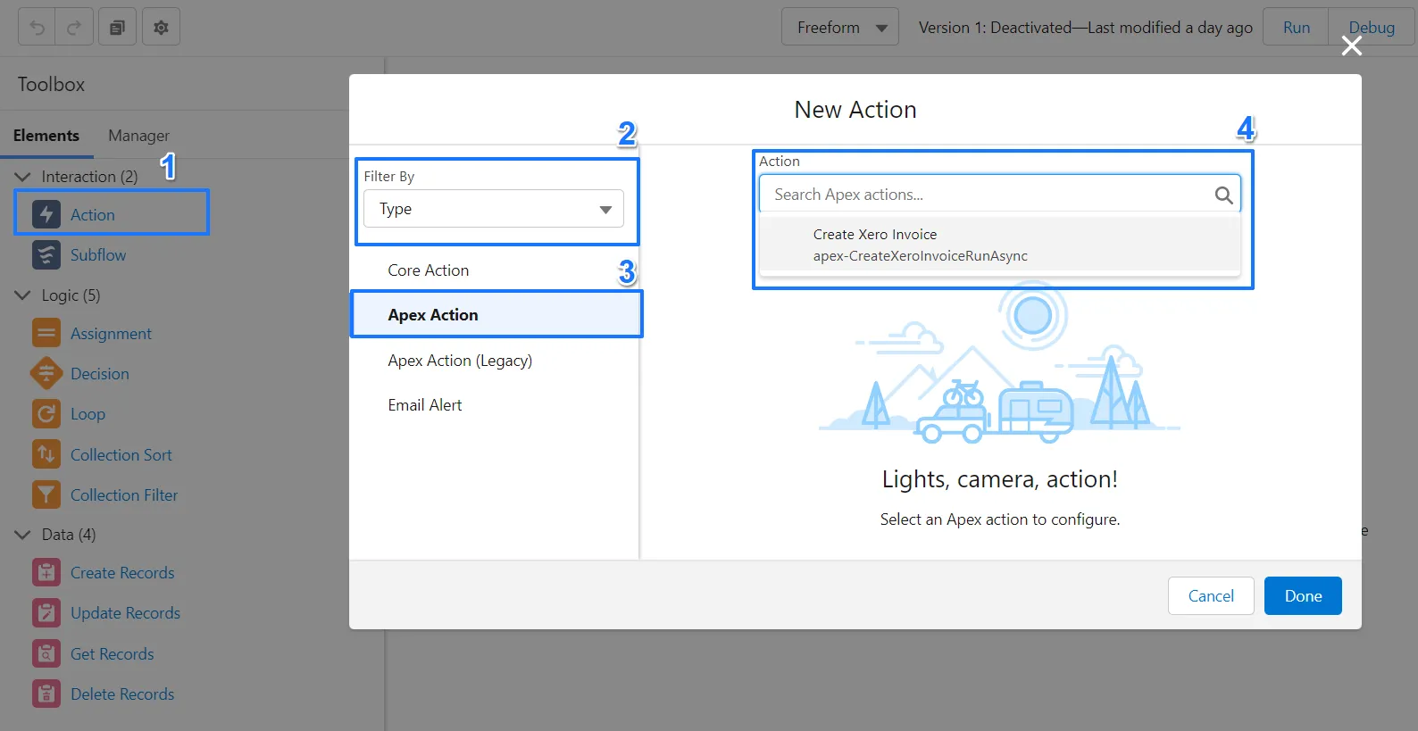Collapse the Interaction (2) section
This screenshot has width=1418, height=731.
23,177
